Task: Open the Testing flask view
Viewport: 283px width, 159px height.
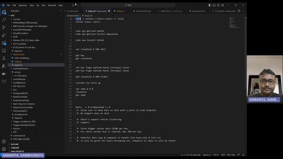Action: pos(4,58)
